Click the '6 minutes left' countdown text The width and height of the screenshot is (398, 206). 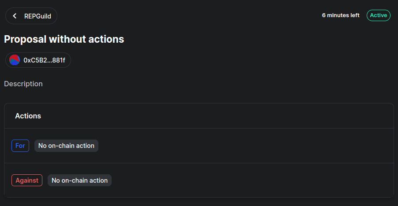[x=341, y=15]
